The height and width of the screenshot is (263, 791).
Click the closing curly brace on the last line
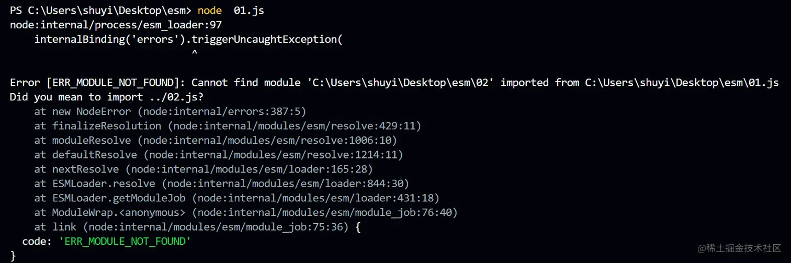(13, 256)
